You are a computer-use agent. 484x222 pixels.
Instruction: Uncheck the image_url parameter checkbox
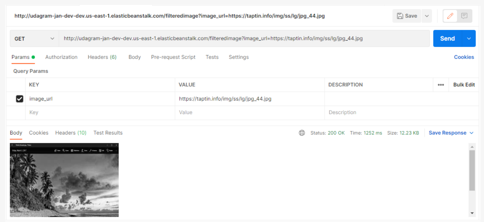click(x=19, y=99)
